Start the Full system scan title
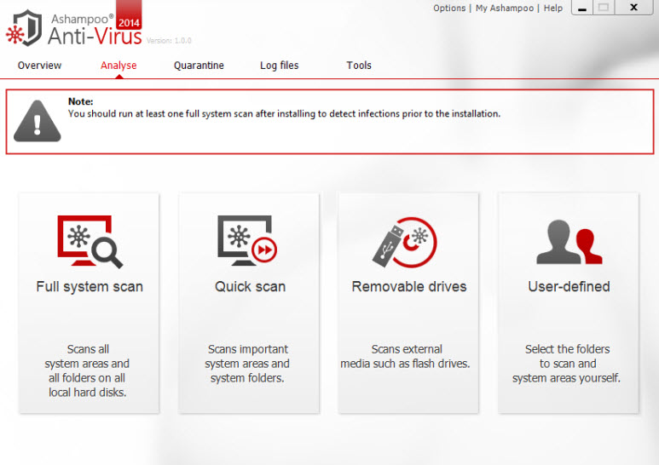The height and width of the screenshot is (465, 659). coord(90,287)
